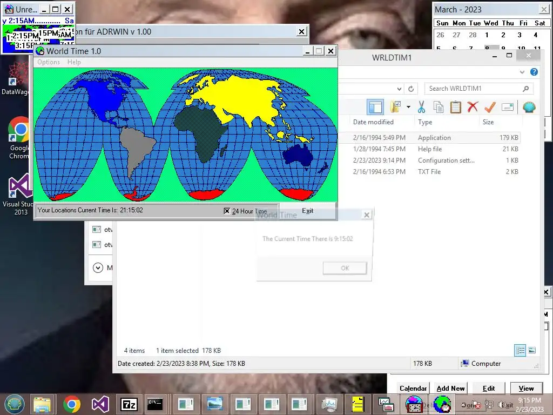Sort by the Size column header
This screenshot has height=415, width=553.
pyautogui.click(x=488, y=122)
